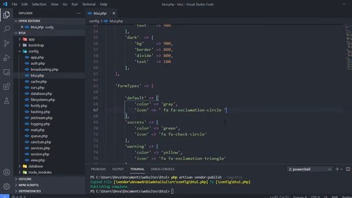The image size is (352, 198).
Task: Open Explorer more actions ellipsis
Action: click(x=78, y=13)
